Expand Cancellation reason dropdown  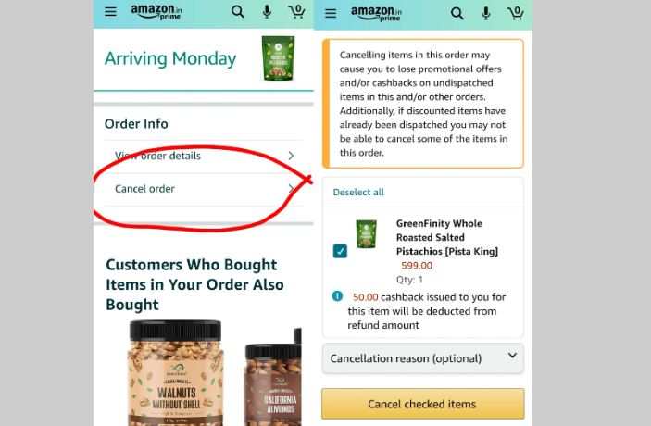click(423, 358)
